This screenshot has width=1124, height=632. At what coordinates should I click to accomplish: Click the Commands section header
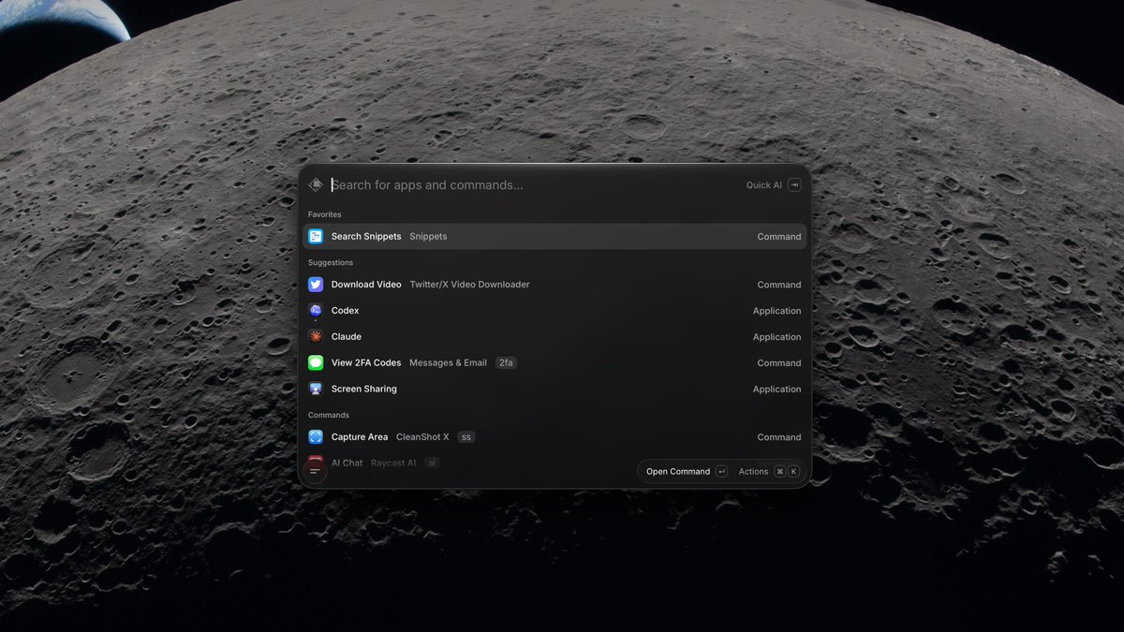pyautogui.click(x=329, y=416)
